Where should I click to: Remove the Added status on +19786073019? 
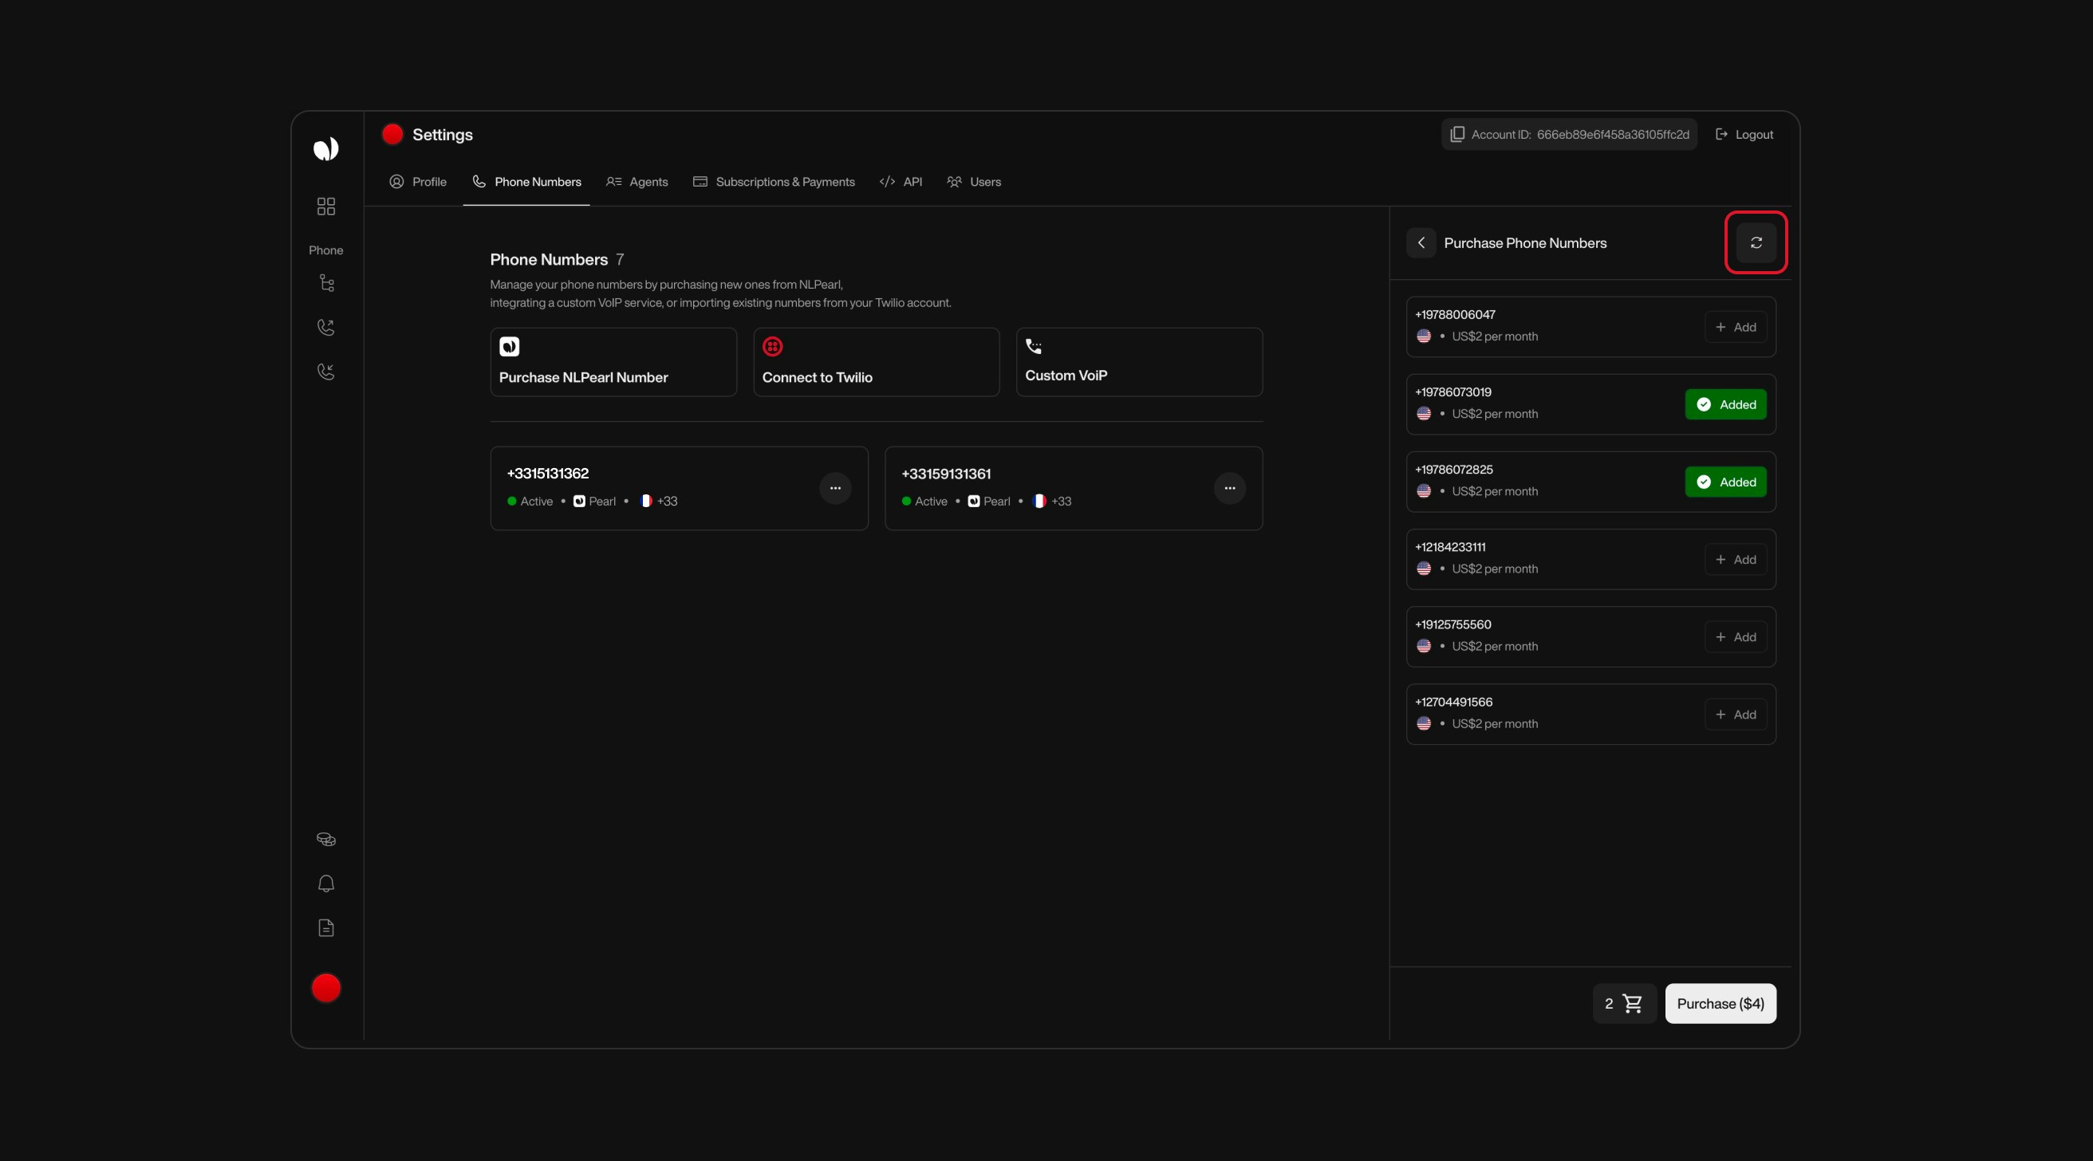coord(1725,403)
